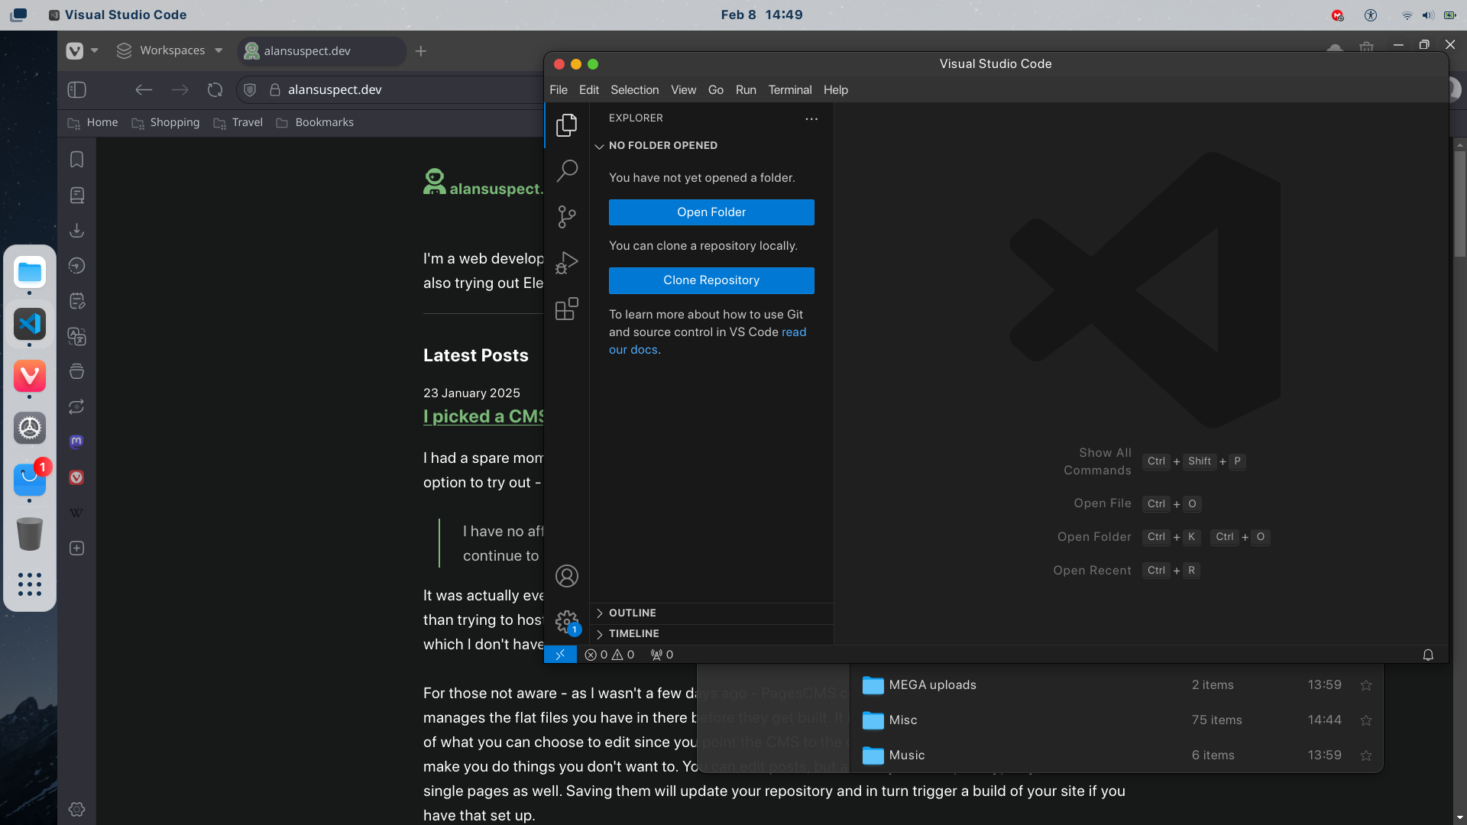Viewport: 1467px width, 825px height.
Task: Toggle the Vivaldi side panel button
Action: pos(77,89)
